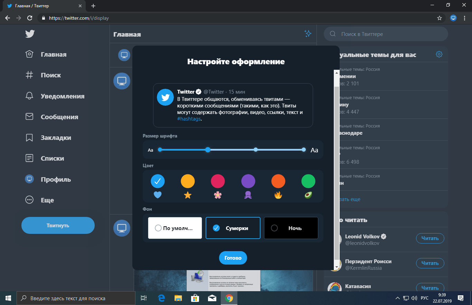Image resolution: width=472 pixels, height=305 pixels.
Task: Click the sparkle icon next to Главная header
Action: point(308,34)
